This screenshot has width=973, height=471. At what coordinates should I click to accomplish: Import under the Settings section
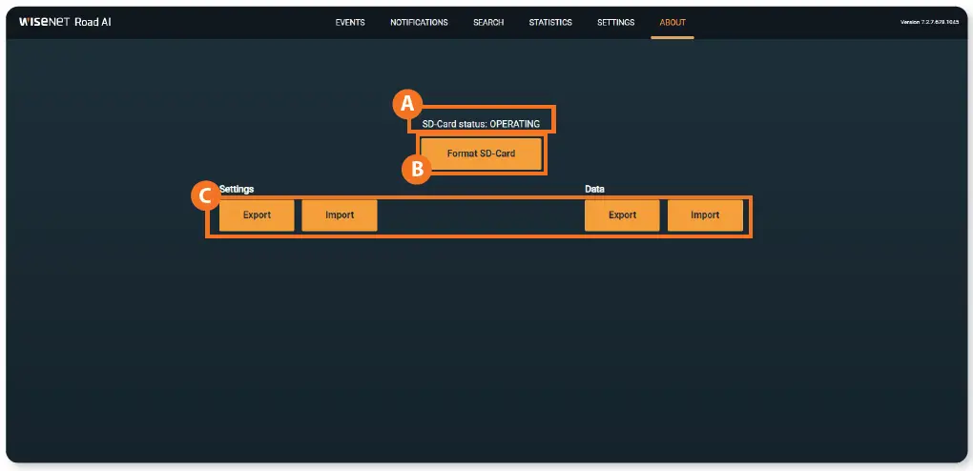point(340,215)
